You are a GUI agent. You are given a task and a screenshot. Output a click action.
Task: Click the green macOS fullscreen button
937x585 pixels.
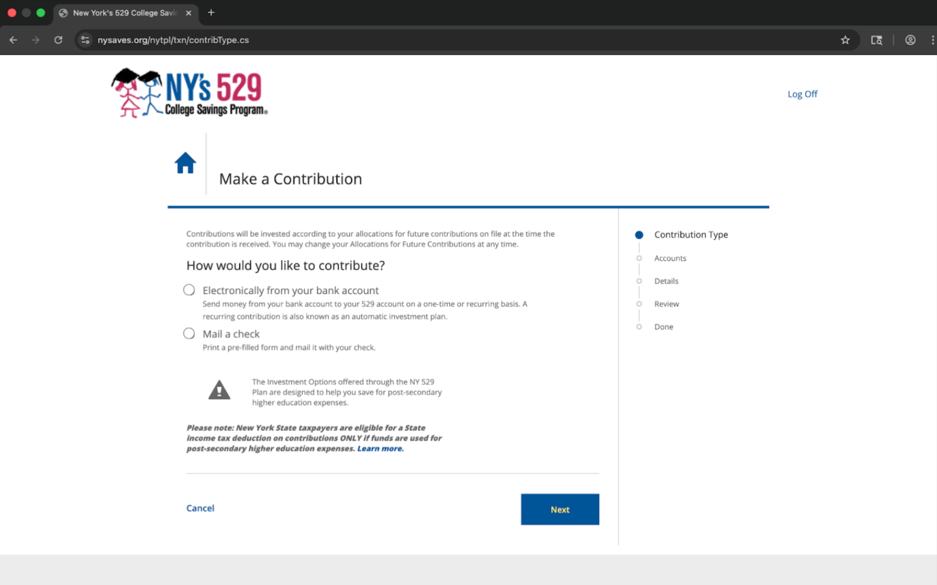[40, 12]
